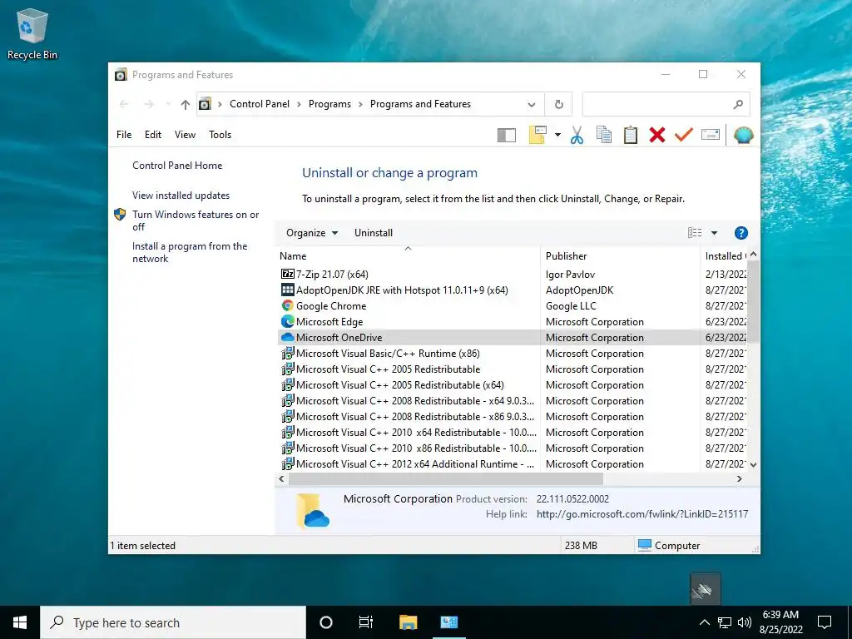Click the change view layout icon
Image resolution: width=852 pixels, height=639 pixels.
[x=695, y=233]
